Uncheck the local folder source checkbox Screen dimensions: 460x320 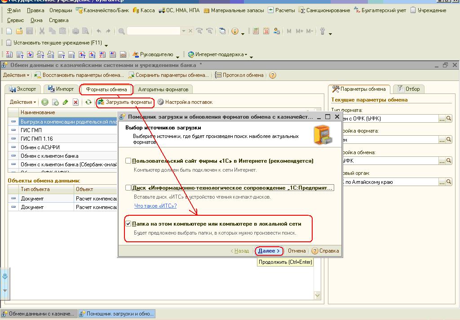(x=128, y=224)
